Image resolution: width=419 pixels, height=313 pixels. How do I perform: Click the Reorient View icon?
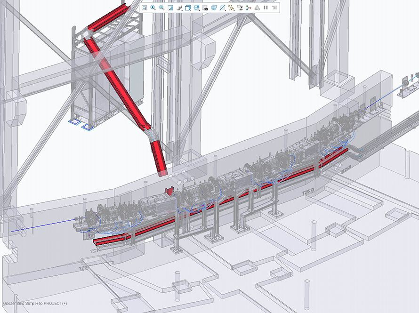179,7
